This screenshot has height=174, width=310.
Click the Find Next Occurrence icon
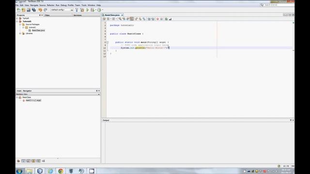point(128,19)
